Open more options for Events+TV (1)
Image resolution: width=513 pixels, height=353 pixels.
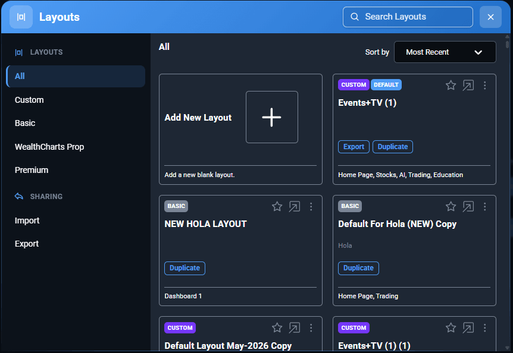(x=485, y=85)
